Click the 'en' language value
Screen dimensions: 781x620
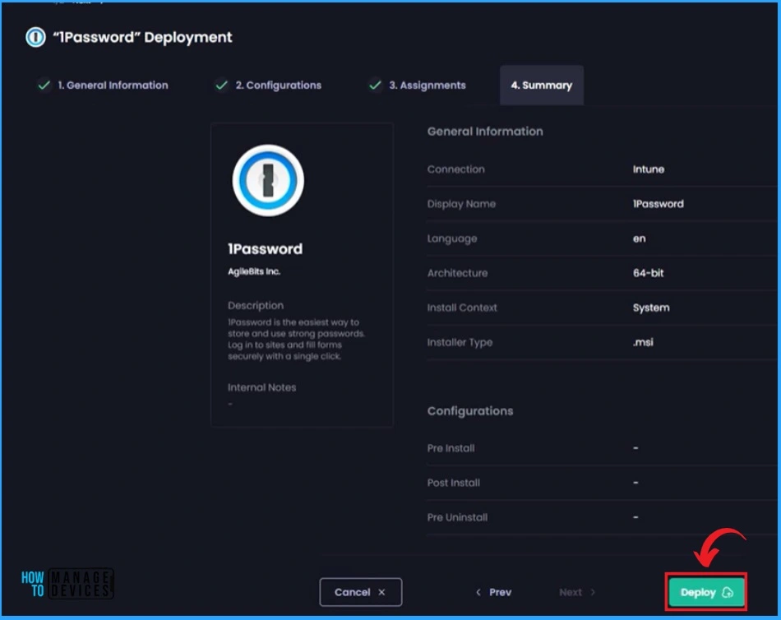[x=639, y=238]
